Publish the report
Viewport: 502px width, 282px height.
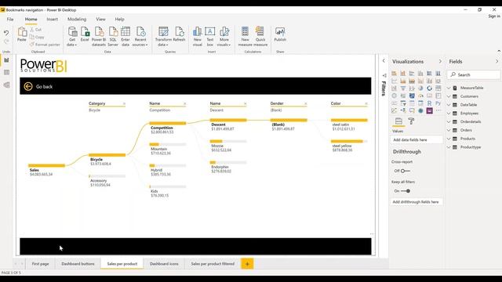tap(280, 34)
